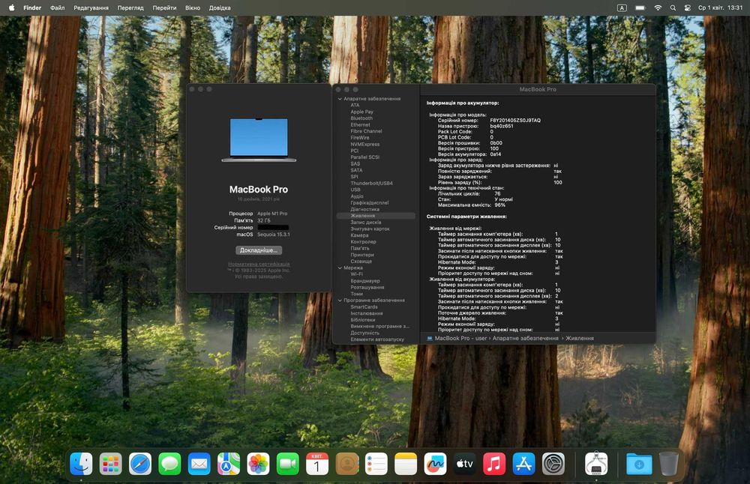The width and height of the screenshot is (750, 484).
Task: Open Reminders from the Dock
Action: (376, 464)
